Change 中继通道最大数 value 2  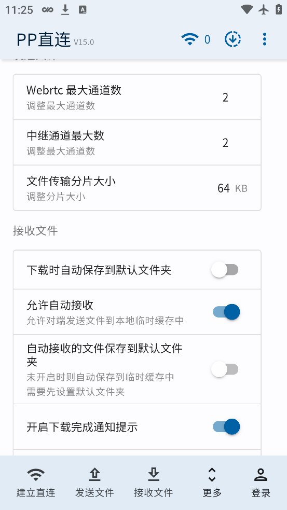click(225, 143)
